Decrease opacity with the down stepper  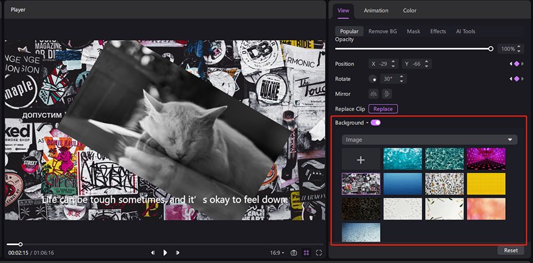coord(519,51)
